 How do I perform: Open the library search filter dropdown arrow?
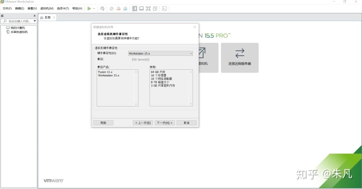click(x=35, y=21)
